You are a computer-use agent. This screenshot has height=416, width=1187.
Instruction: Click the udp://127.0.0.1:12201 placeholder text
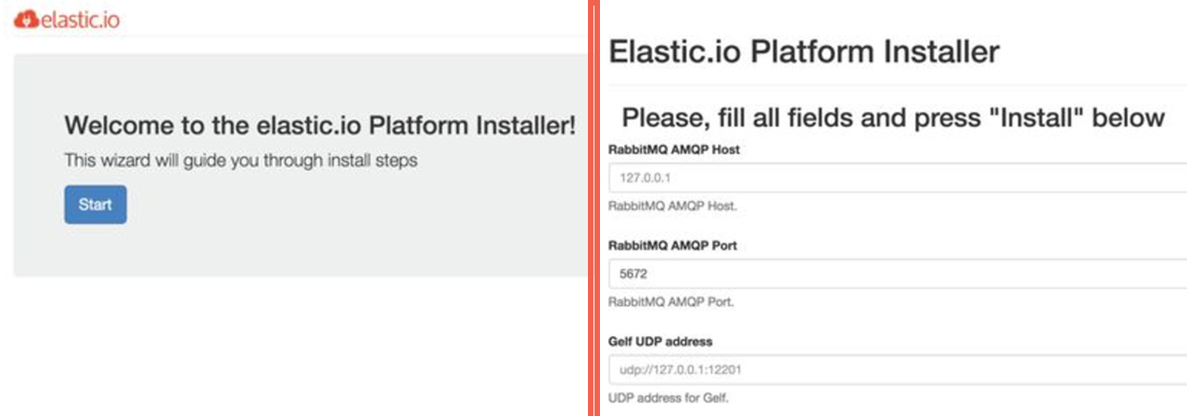[x=681, y=371]
